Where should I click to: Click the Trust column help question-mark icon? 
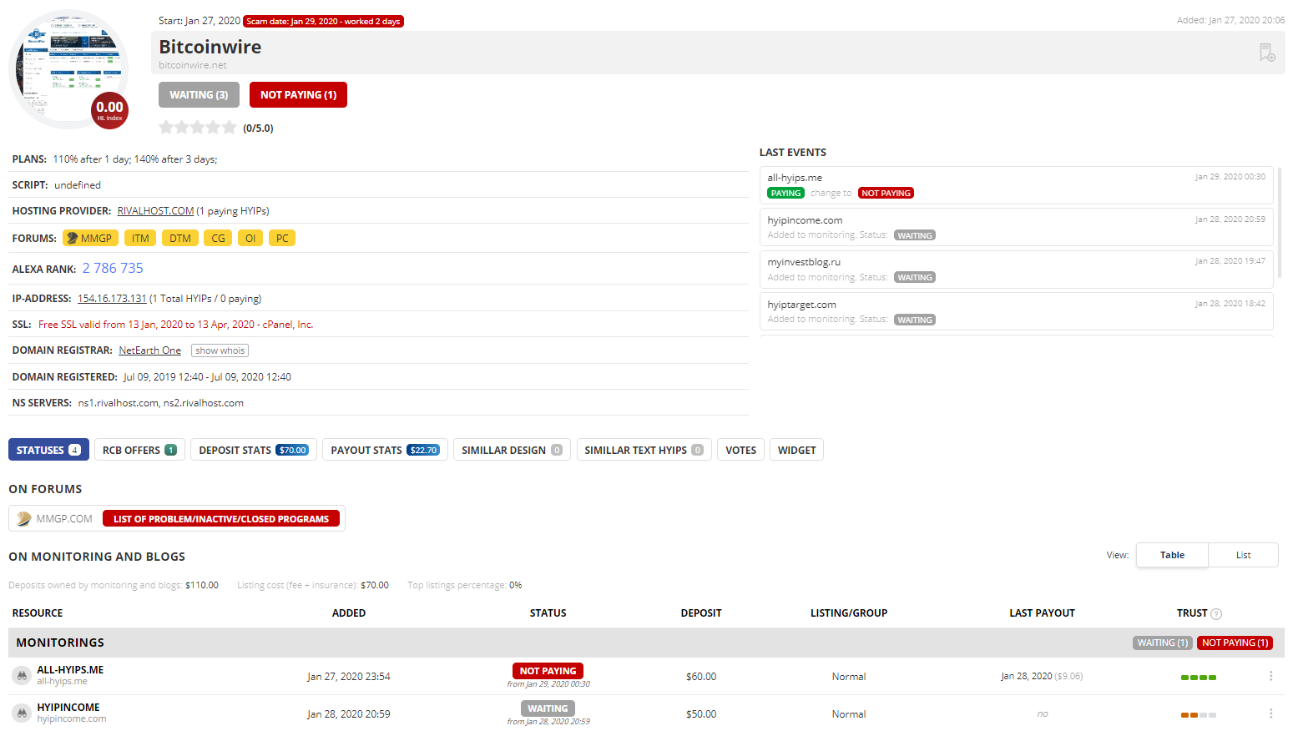1216,614
